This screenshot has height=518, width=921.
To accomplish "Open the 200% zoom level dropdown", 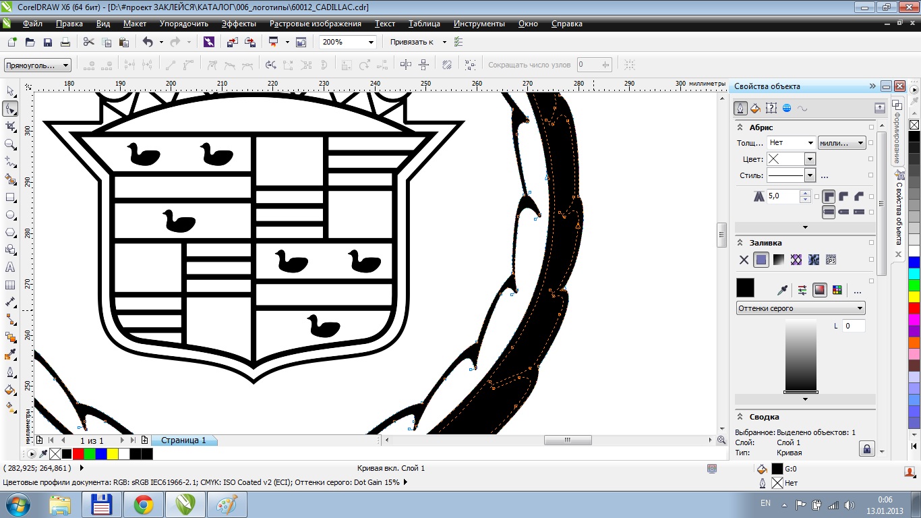I will (x=371, y=42).
